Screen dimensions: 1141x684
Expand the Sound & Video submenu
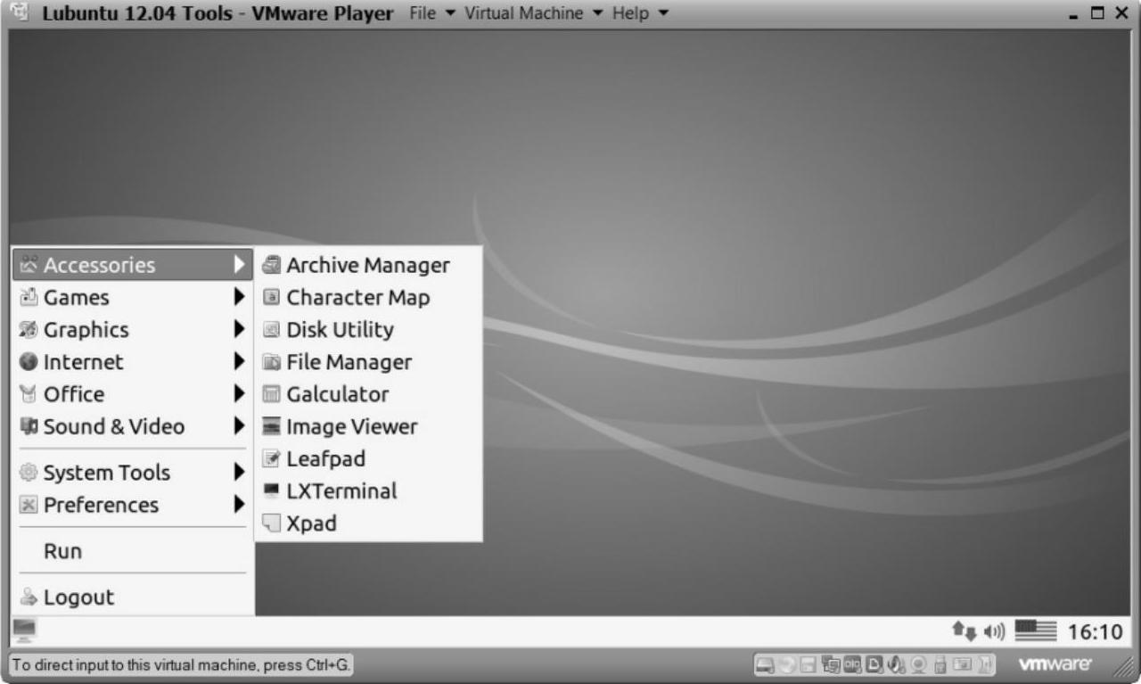133,426
